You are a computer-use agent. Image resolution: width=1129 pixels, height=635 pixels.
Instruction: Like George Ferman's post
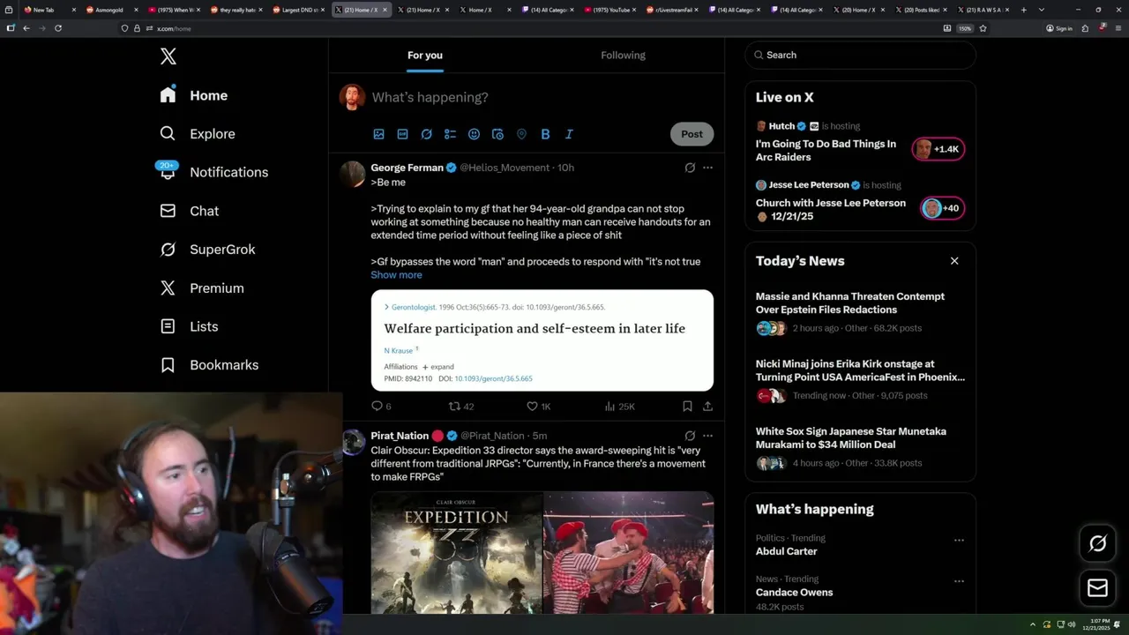(x=538, y=407)
